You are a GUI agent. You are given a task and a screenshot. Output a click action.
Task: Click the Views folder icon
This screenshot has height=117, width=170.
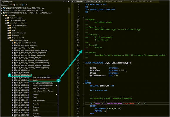10,30
